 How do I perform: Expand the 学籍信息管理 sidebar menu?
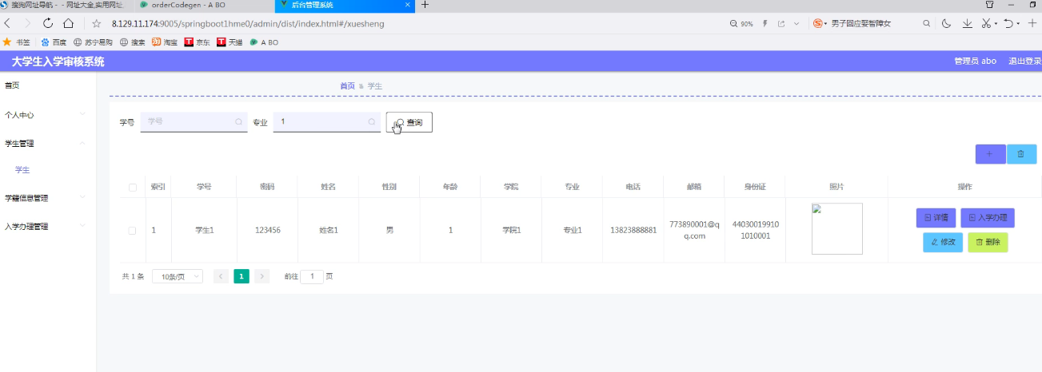click(43, 198)
